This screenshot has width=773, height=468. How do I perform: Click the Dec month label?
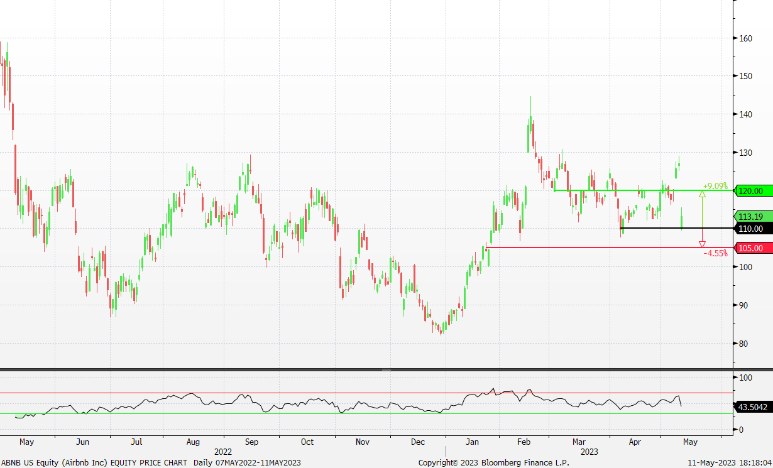tap(418, 442)
